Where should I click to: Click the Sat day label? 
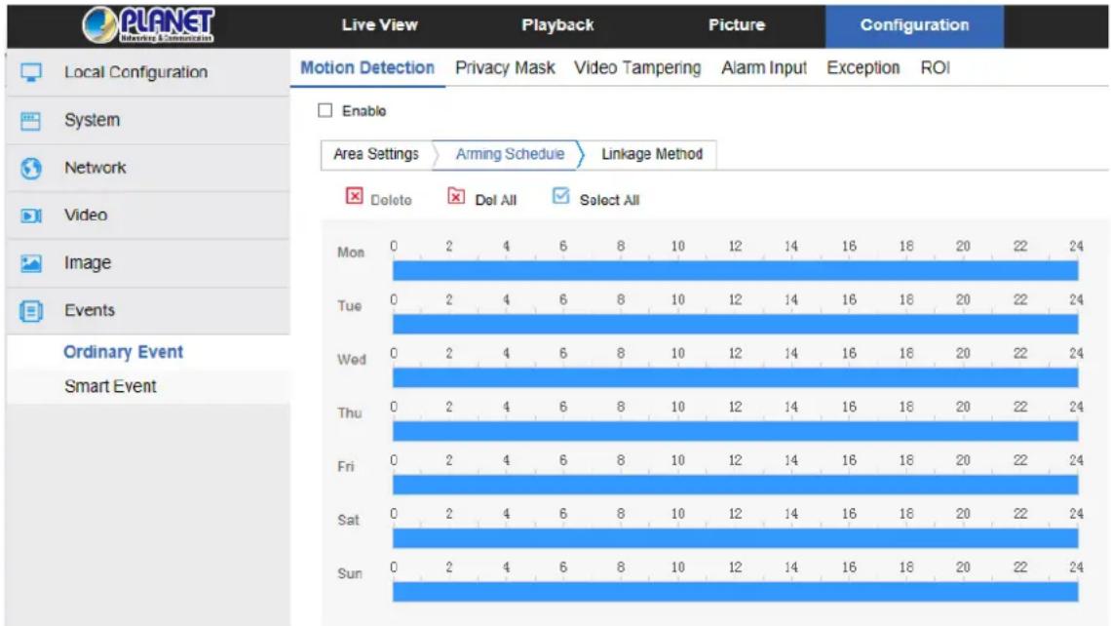click(x=348, y=520)
